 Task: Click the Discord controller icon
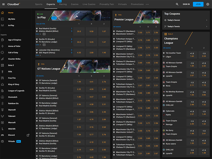click(2, 135)
